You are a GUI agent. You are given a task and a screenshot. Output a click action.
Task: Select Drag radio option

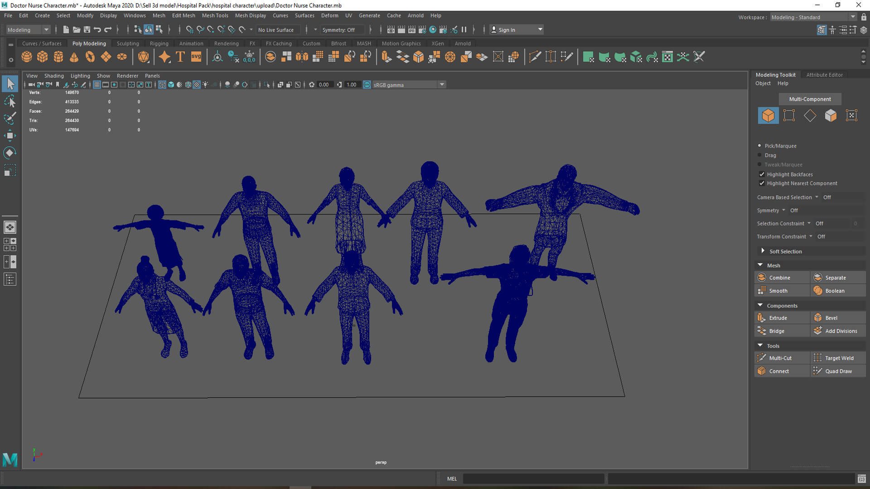click(x=759, y=155)
